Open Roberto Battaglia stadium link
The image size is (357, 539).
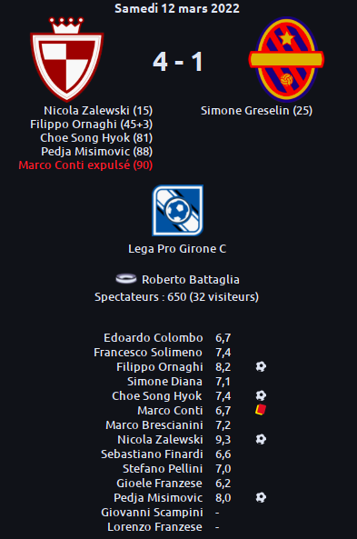coord(191,279)
